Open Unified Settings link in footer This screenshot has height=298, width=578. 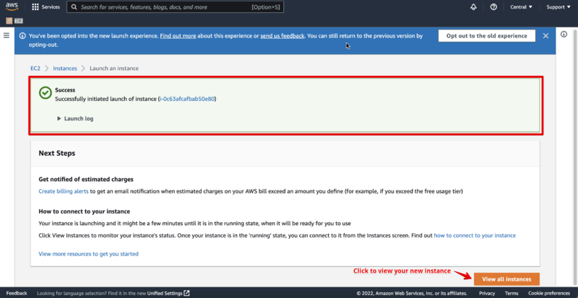point(165,293)
